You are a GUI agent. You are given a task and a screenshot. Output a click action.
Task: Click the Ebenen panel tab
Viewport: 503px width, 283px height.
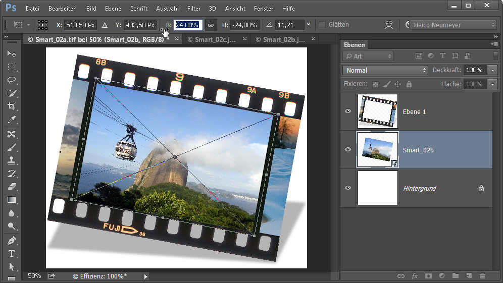(x=354, y=45)
